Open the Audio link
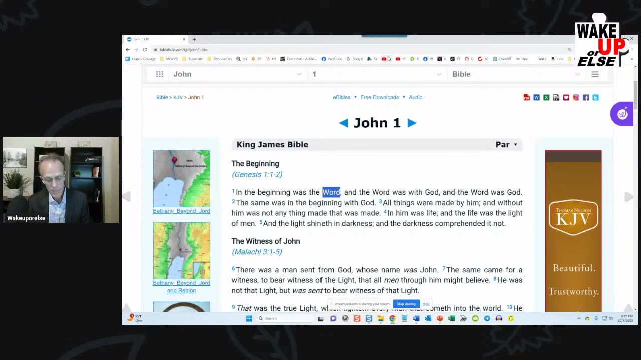 [415, 97]
